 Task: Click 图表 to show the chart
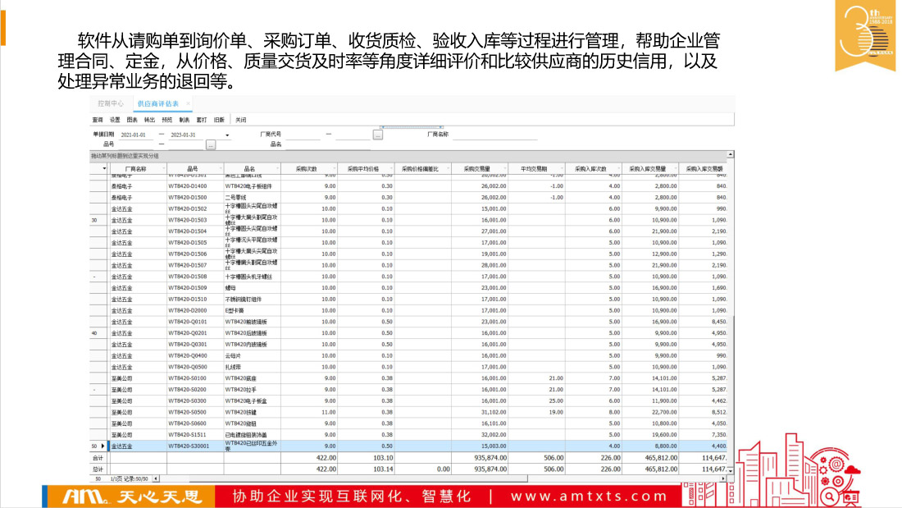pyautogui.click(x=132, y=120)
